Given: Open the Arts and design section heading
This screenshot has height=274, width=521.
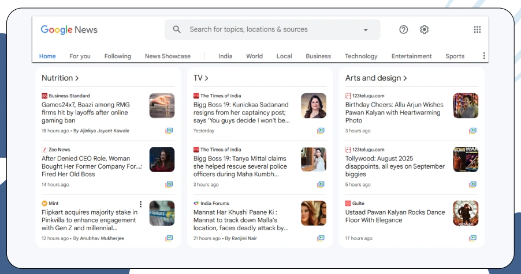Looking at the screenshot, I should (376, 78).
